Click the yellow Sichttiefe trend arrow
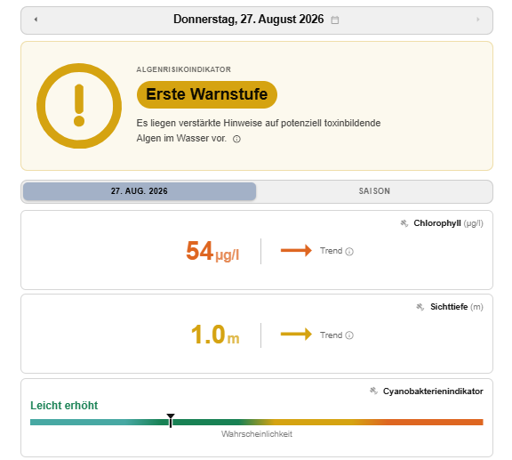This screenshot has width=512, height=460. [x=296, y=335]
